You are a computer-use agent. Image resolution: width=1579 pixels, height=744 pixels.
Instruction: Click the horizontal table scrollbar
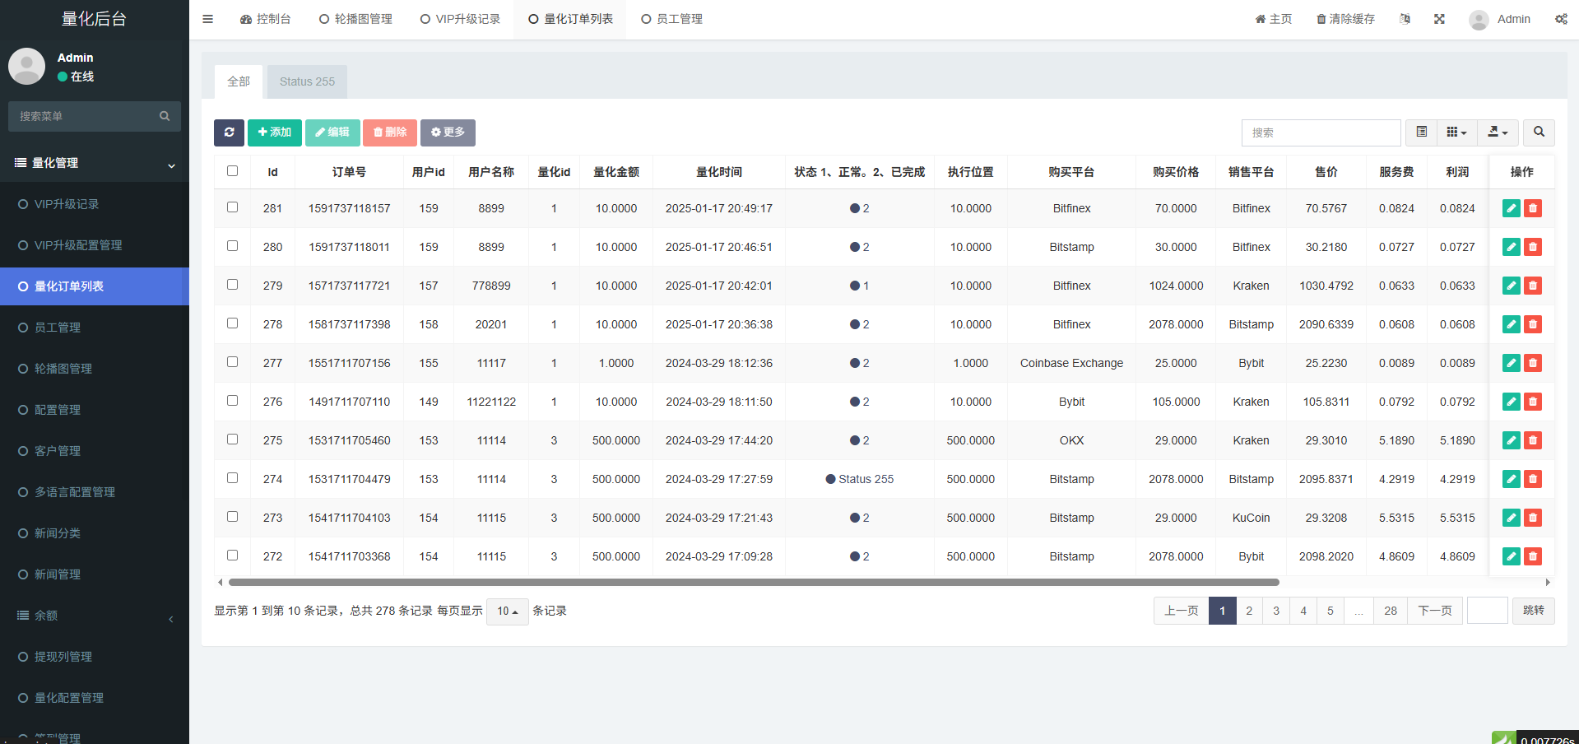[754, 582]
